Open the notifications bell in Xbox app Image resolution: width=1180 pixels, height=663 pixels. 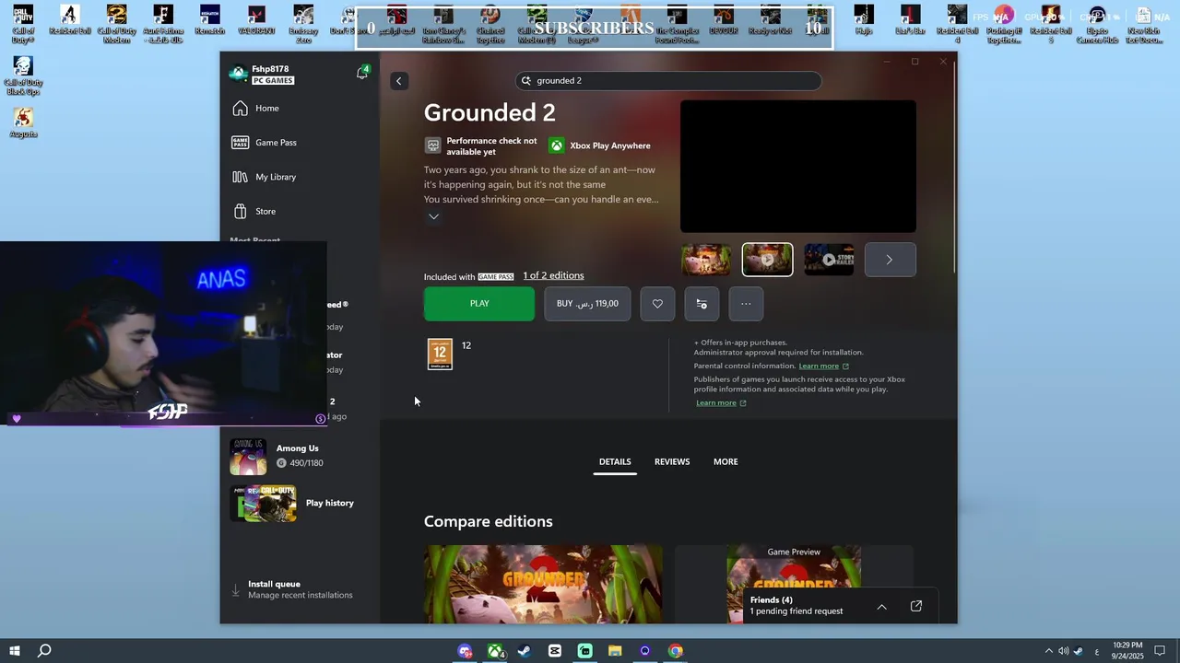click(x=362, y=73)
